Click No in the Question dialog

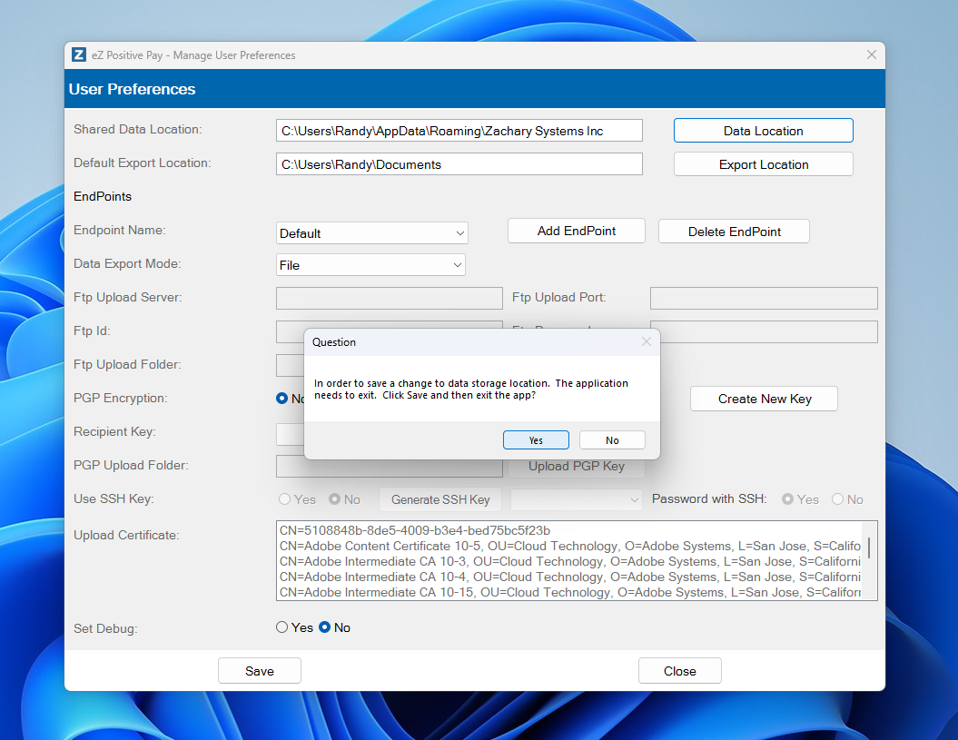point(612,440)
